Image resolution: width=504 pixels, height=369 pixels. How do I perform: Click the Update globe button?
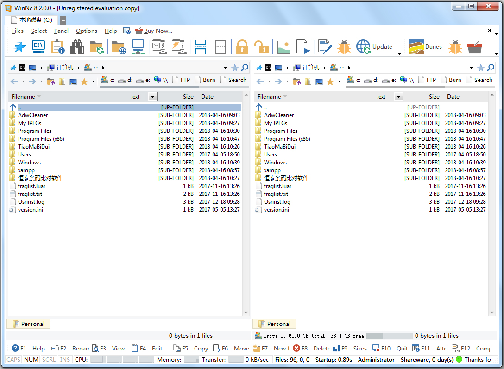[x=374, y=47]
